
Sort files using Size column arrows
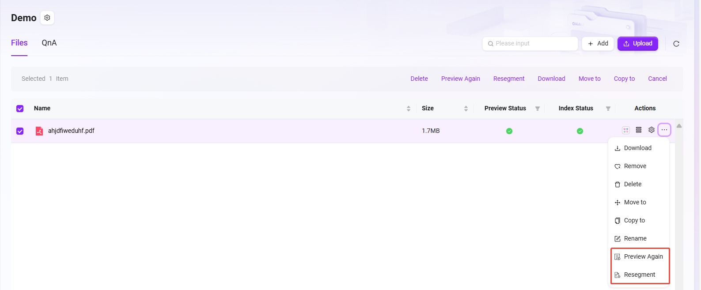tap(466, 109)
